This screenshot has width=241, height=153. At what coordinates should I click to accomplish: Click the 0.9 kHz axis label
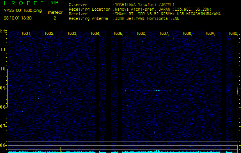pyautogui.click(x=3, y=88)
